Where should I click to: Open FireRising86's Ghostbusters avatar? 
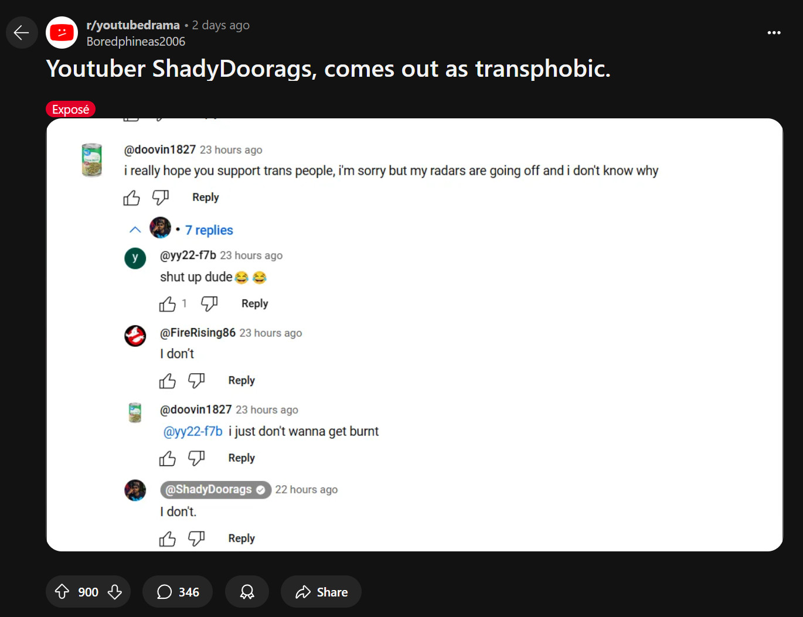pyautogui.click(x=135, y=336)
